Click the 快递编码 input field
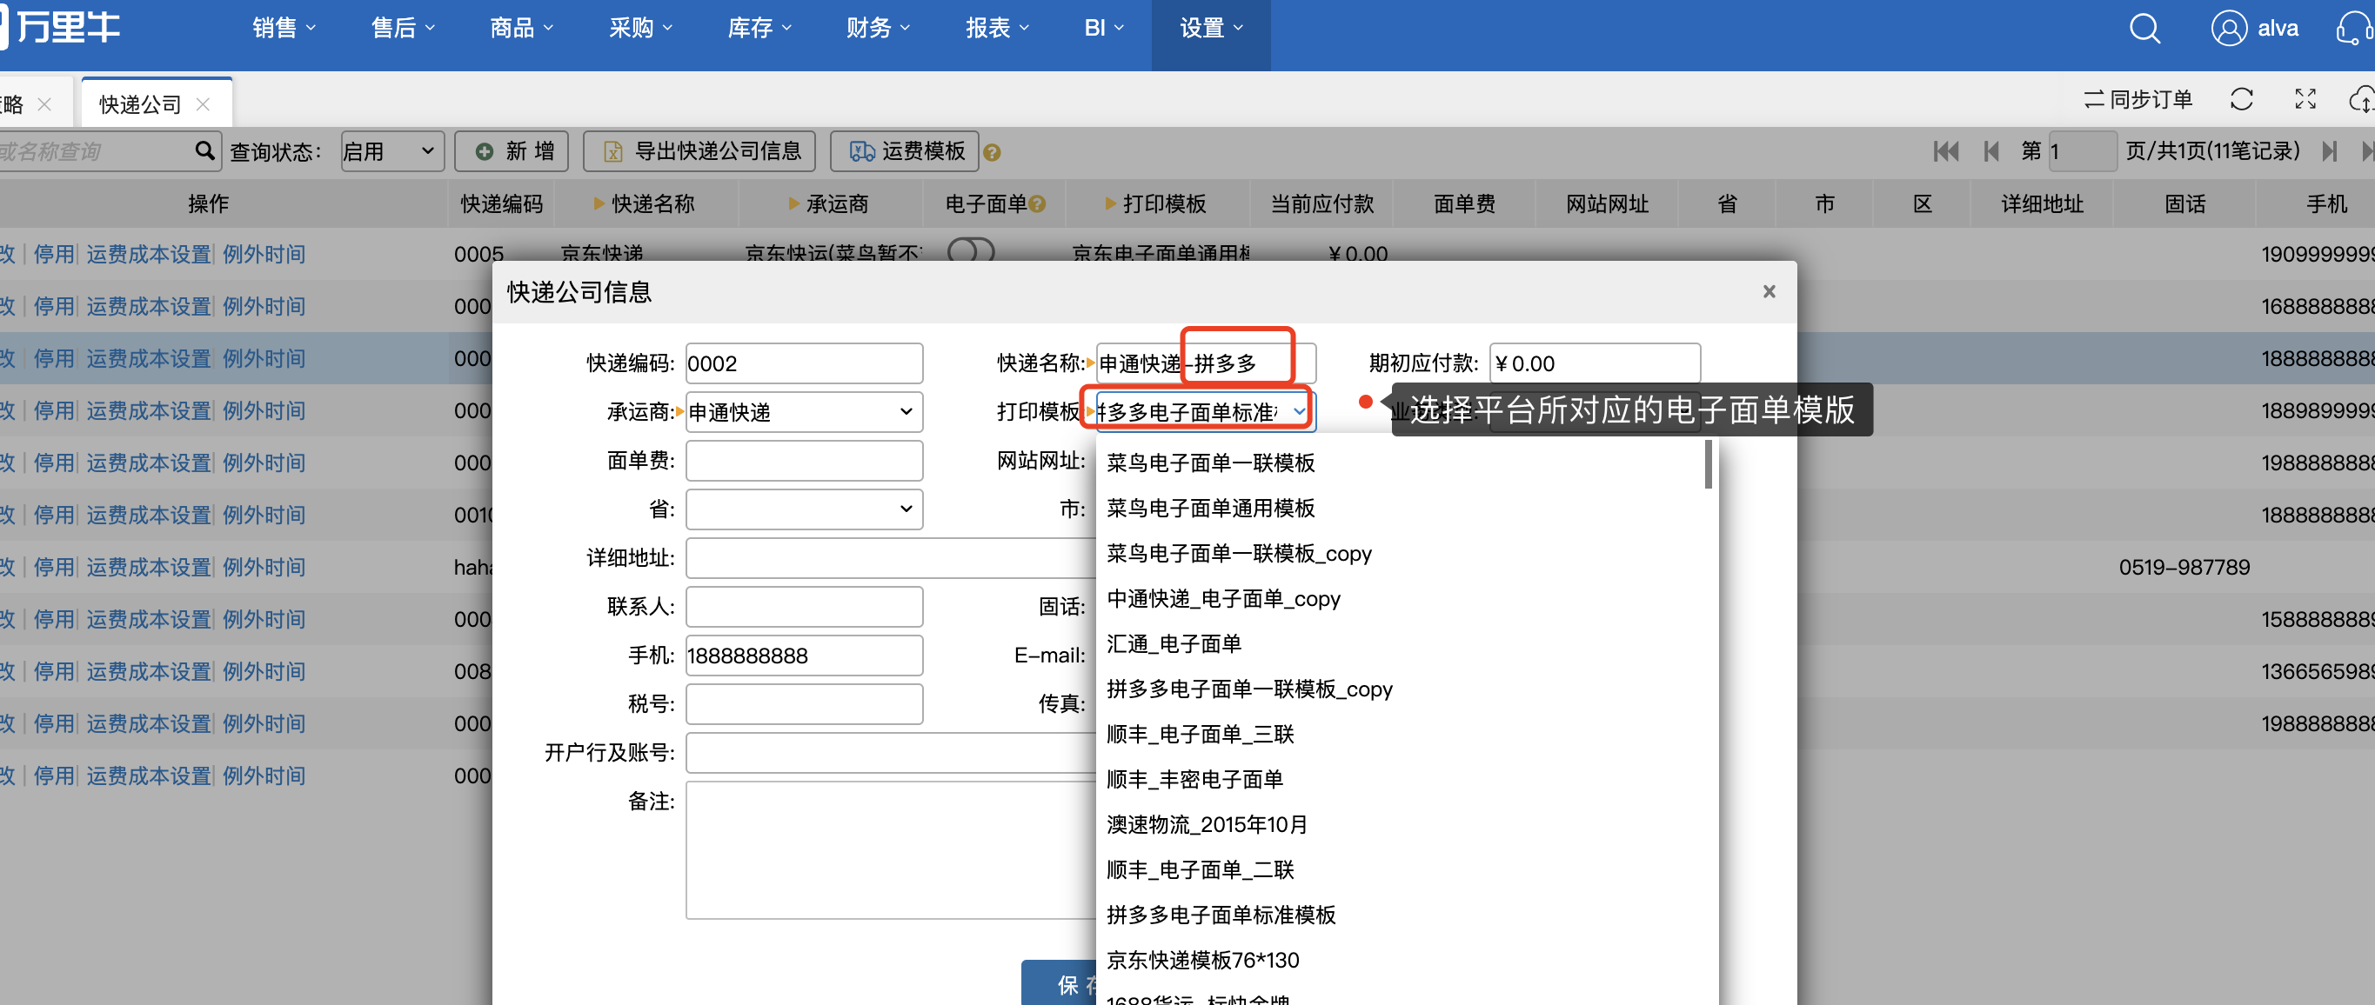This screenshot has height=1005, width=2375. click(x=803, y=363)
